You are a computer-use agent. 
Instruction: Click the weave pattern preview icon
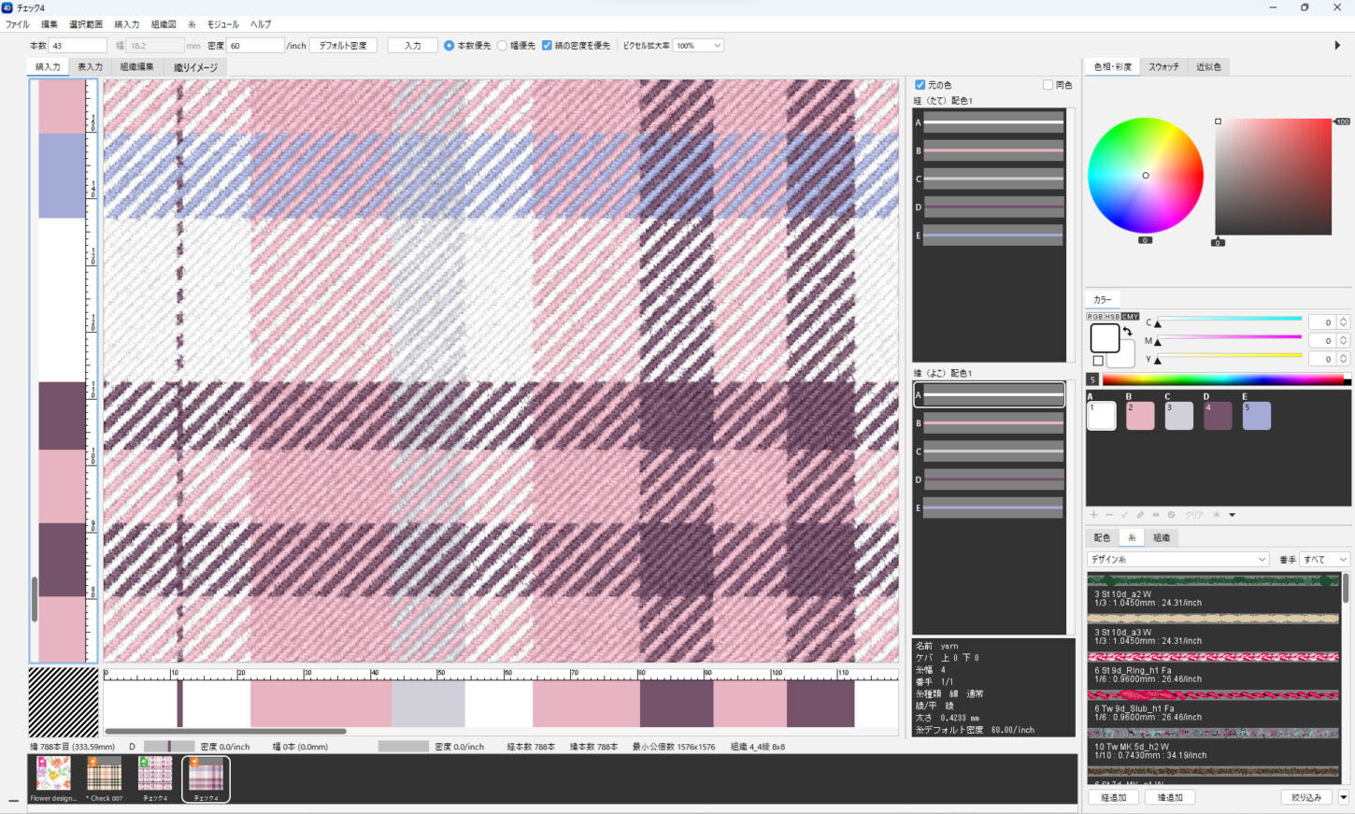pyautogui.click(x=63, y=702)
